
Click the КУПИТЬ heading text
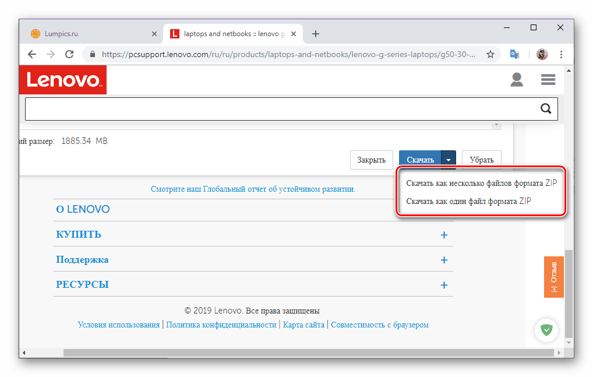point(79,234)
